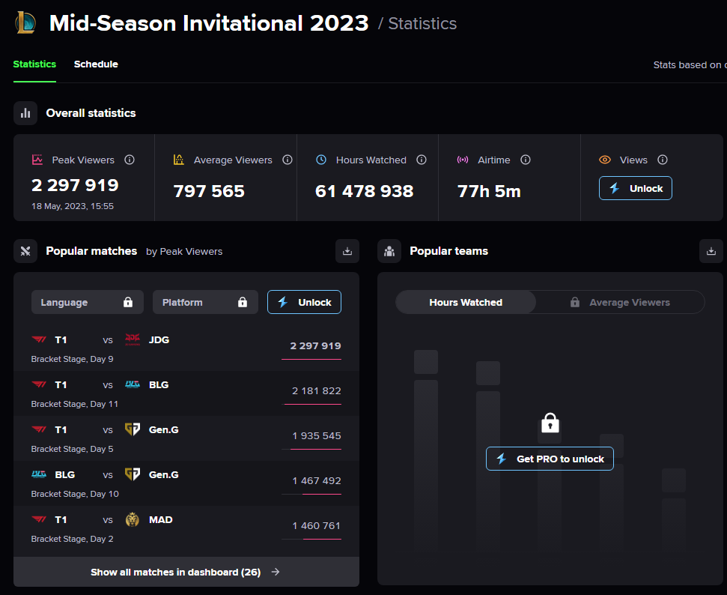Click the Views info icon
The width and height of the screenshot is (727, 595).
pyautogui.click(x=663, y=160)
